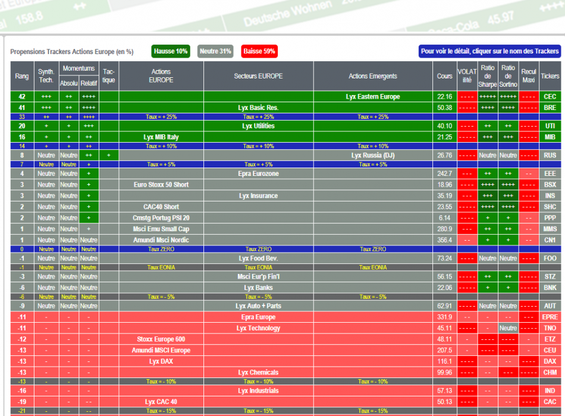The image size is (565, 416).
Task: Open the Lyx Basic Res. tracker
Action: coord(258,108)
